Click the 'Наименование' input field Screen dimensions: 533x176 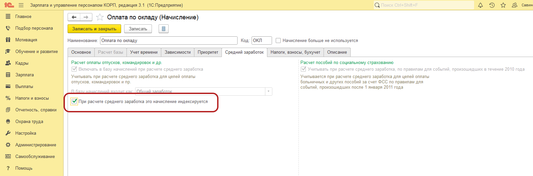(168, 41)
